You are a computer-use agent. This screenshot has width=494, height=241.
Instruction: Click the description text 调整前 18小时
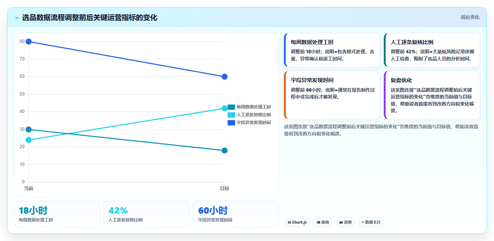(x=306, y=52)
